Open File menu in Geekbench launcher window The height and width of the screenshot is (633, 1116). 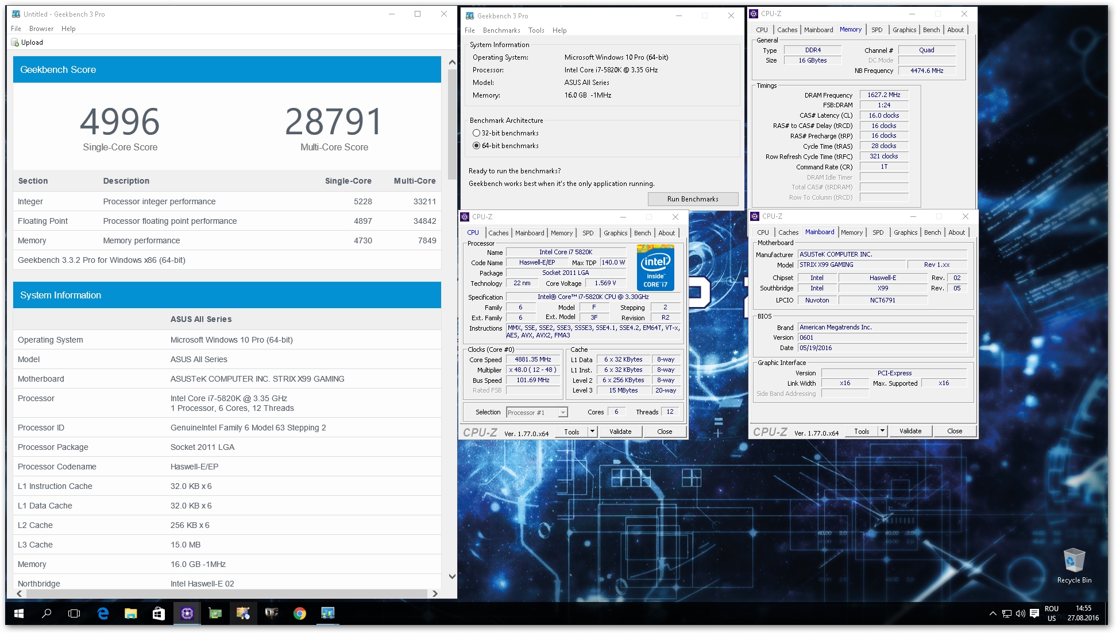pos(470,30)
